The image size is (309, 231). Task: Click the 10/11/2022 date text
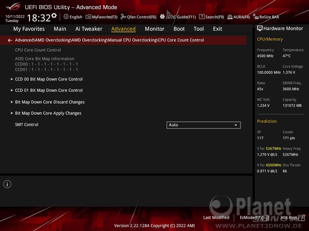[x=15, y=17]
